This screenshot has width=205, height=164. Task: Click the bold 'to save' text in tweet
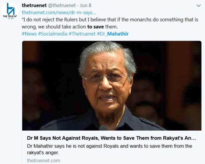pos(95,27)
